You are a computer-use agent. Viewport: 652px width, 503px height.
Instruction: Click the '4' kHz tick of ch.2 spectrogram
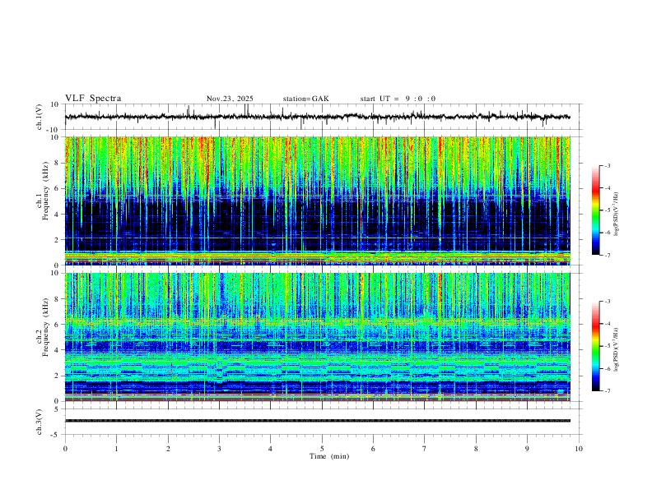[x=57, y=350]
